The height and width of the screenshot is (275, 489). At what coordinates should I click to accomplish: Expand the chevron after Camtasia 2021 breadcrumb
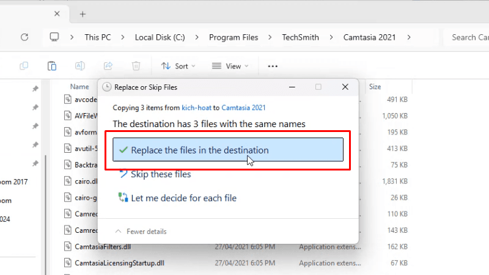408,37
